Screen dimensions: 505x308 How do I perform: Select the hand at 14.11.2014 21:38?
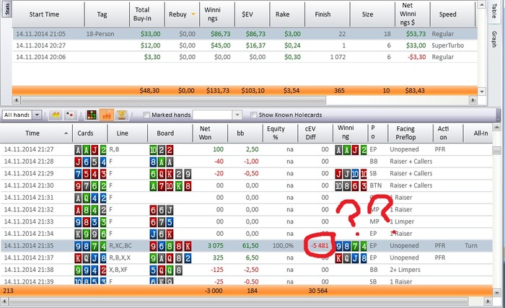coord(247,270)
